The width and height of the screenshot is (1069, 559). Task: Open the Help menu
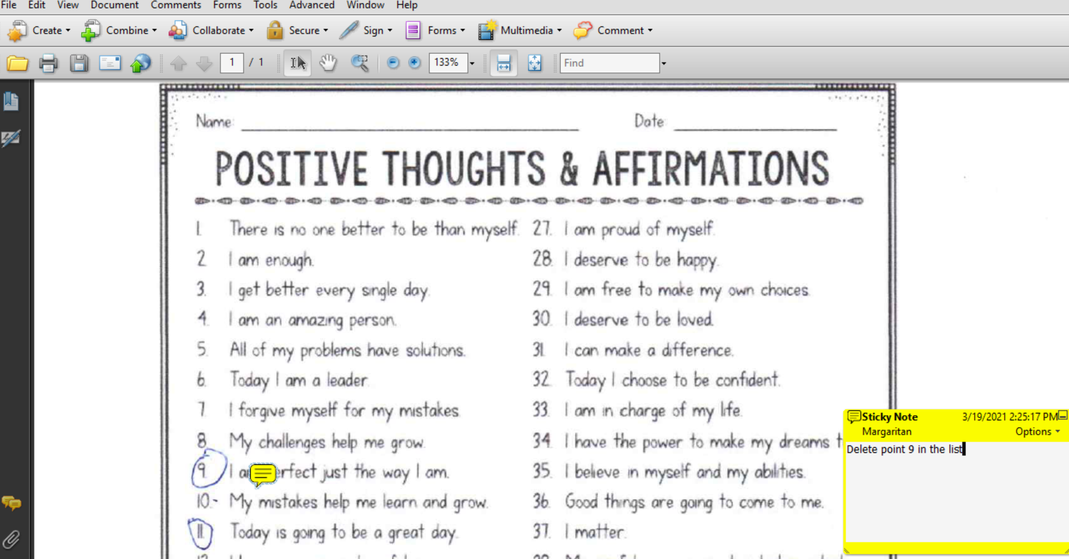[x=407, y=5]
